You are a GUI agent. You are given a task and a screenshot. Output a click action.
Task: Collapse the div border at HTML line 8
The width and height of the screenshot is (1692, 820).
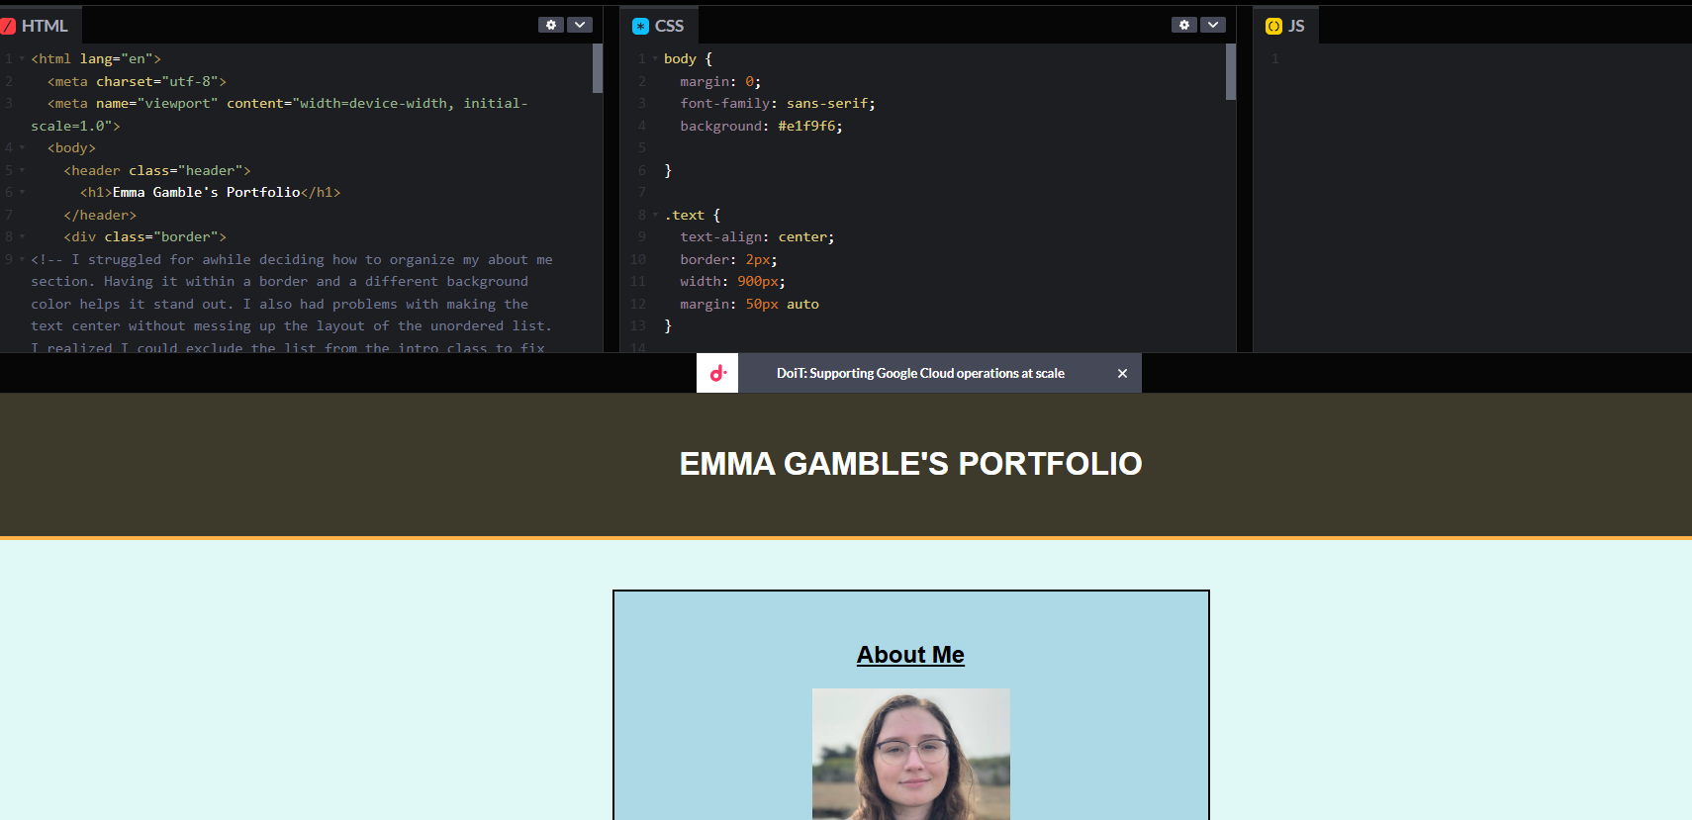[22, 237]
